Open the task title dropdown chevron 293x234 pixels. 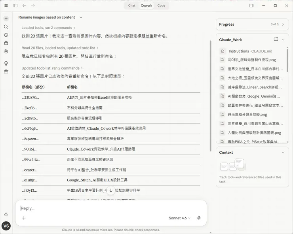pos(81,17)
